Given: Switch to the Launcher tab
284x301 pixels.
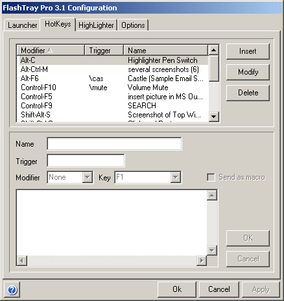Looking at the screenshot, I should (22, 25).
